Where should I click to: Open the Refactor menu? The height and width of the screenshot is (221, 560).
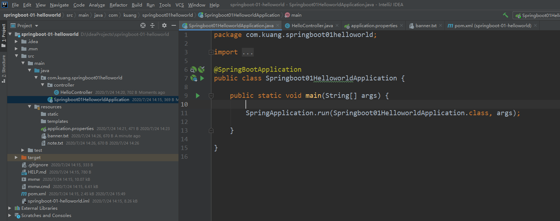(x=118, y=5)
